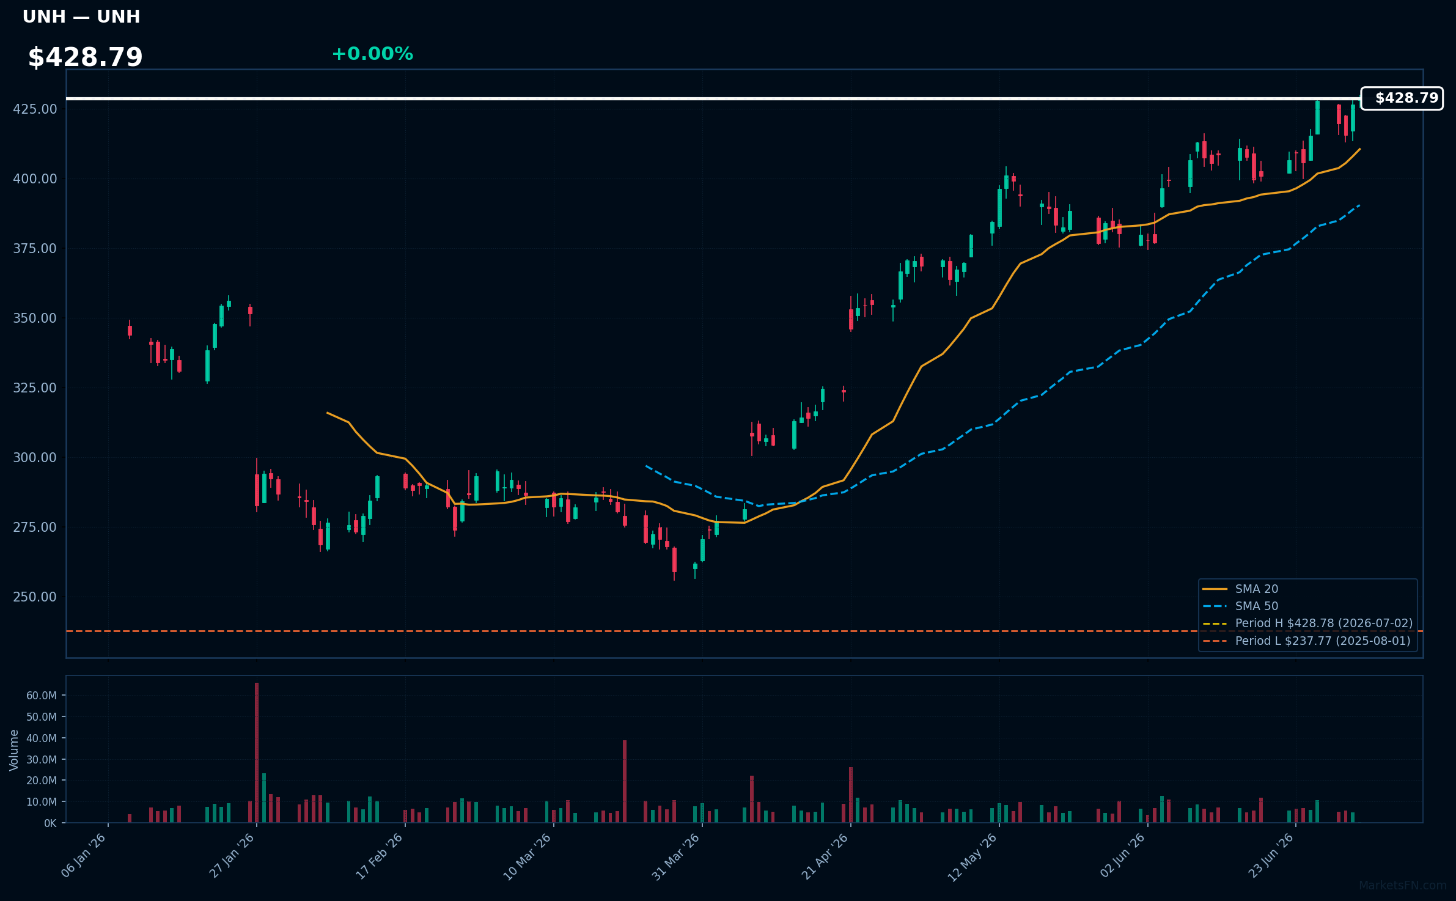Viewport: 1456px width, 901px height.
Task: Click the 30.0M volume axis label
Action: tap(42, 759)
